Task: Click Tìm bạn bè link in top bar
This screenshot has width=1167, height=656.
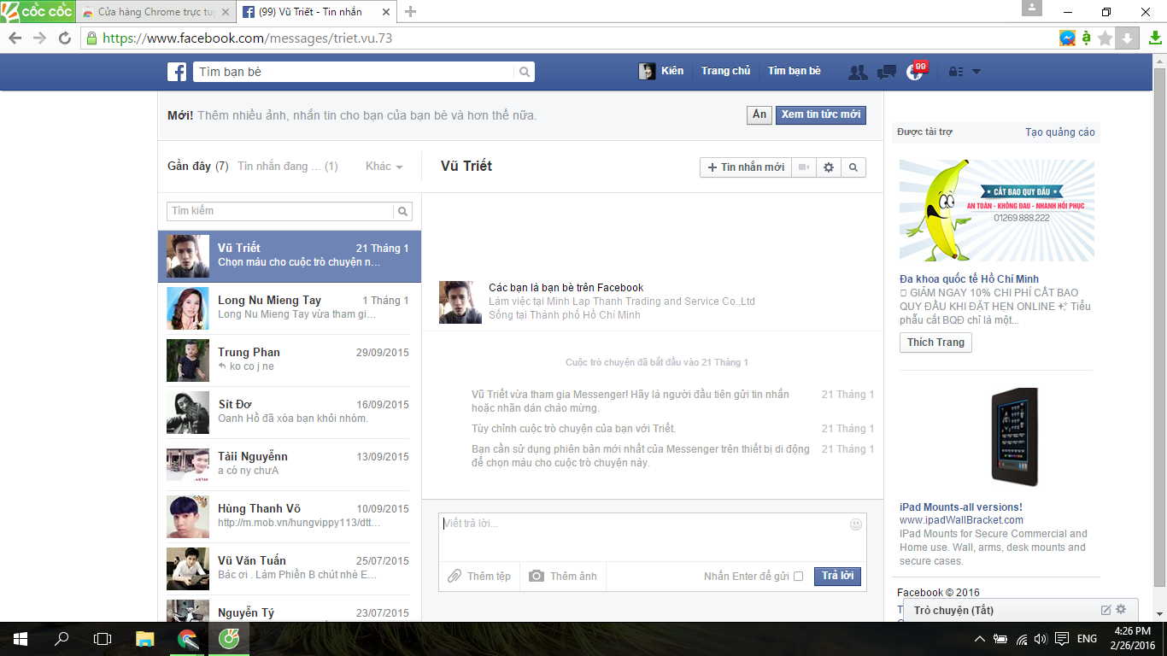Action: click(x=794, y=72)
